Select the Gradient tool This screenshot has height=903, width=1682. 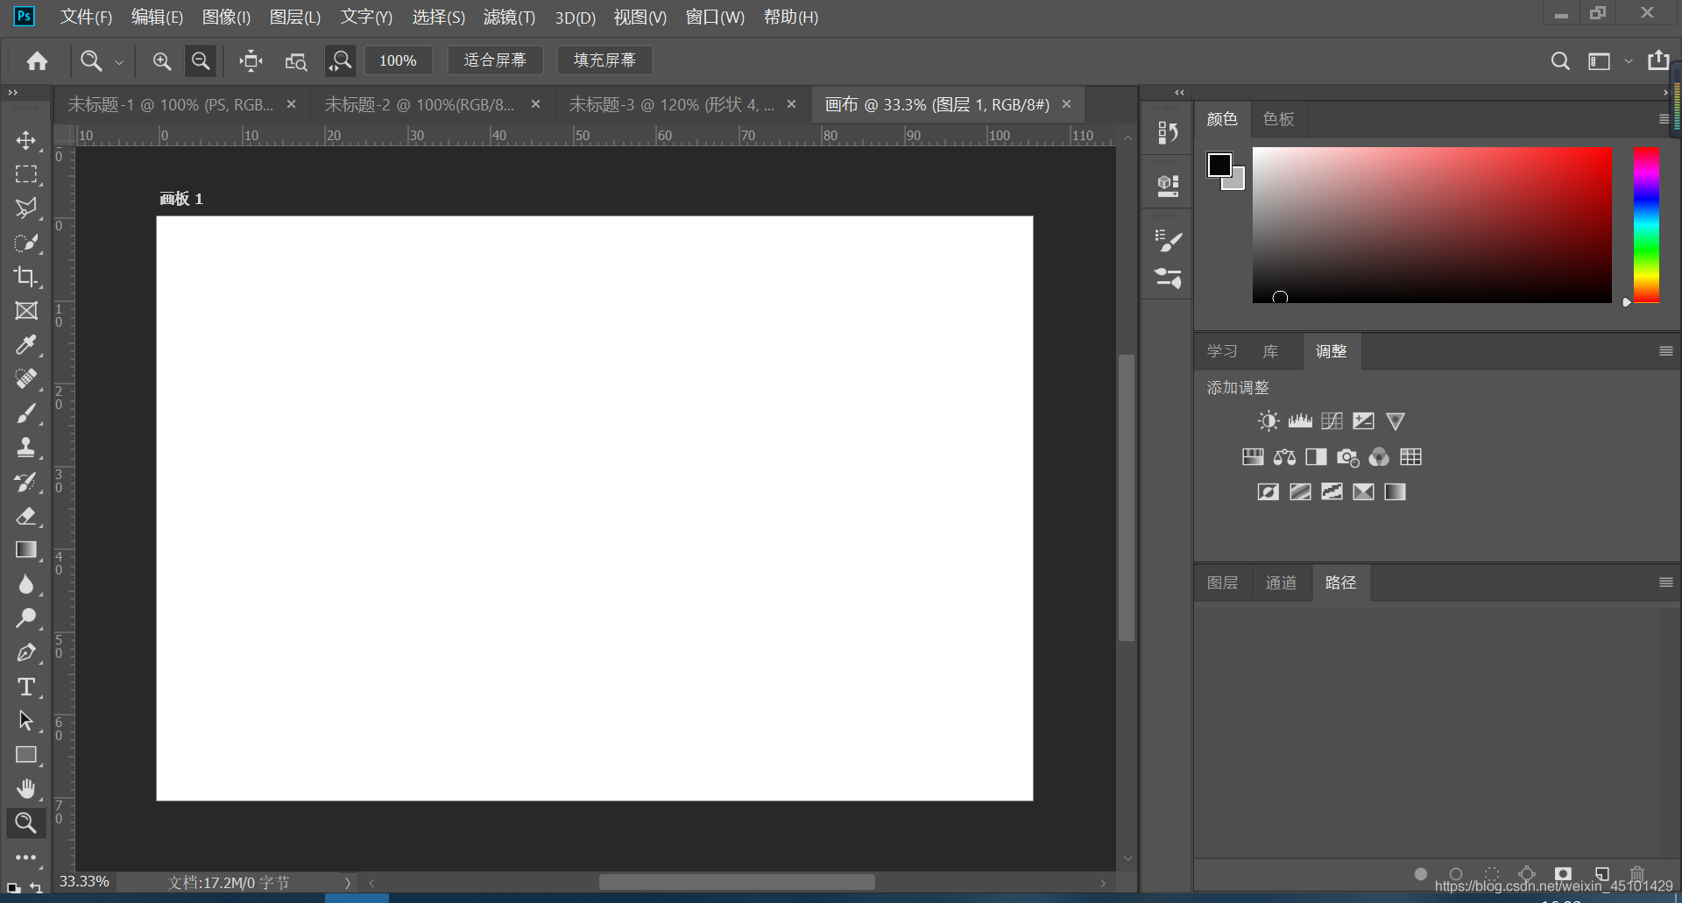(x=26, y=550)
